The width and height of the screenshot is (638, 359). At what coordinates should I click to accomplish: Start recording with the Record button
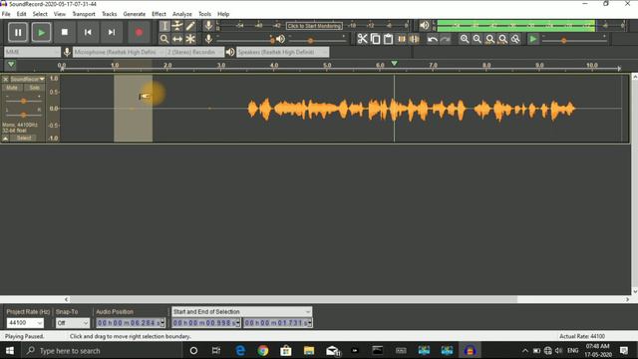[x=139, y=32]
